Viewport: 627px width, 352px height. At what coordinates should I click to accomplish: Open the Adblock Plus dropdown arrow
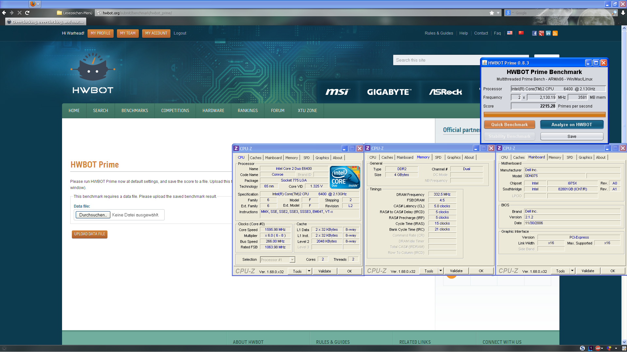(x=603, y=348)
